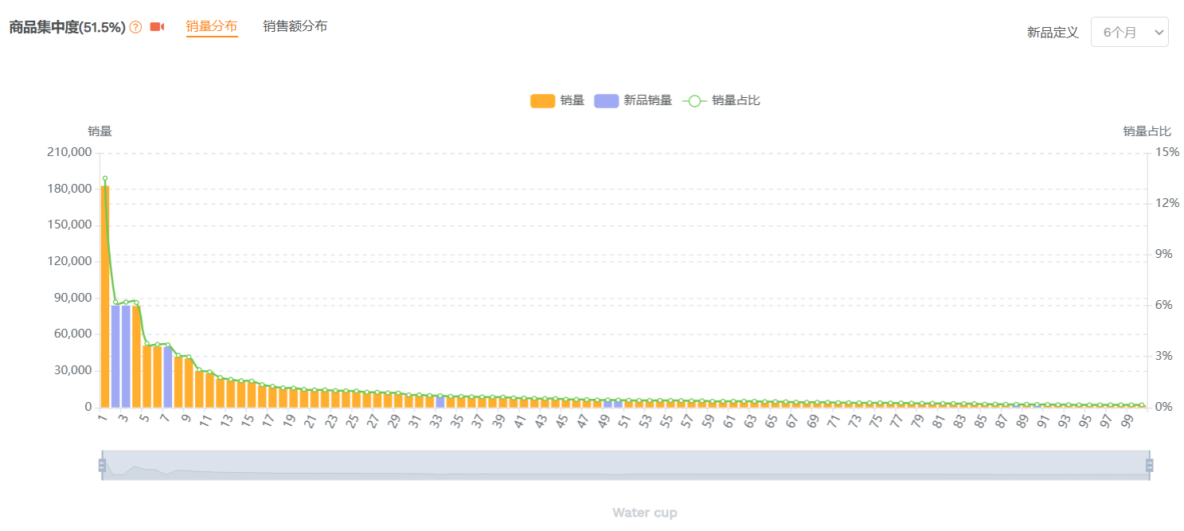This screenshot has height=531, width=1184.
Task: Click the dropdown chevron arrow beside 6个月
Action: point(1159,33)
